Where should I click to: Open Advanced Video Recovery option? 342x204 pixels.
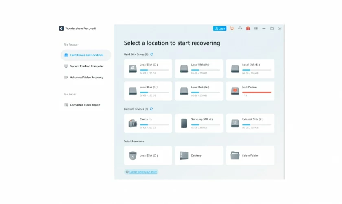86,77
